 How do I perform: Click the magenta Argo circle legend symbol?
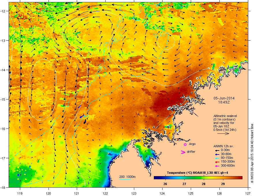pyautogui.click(x=185, y=144)
